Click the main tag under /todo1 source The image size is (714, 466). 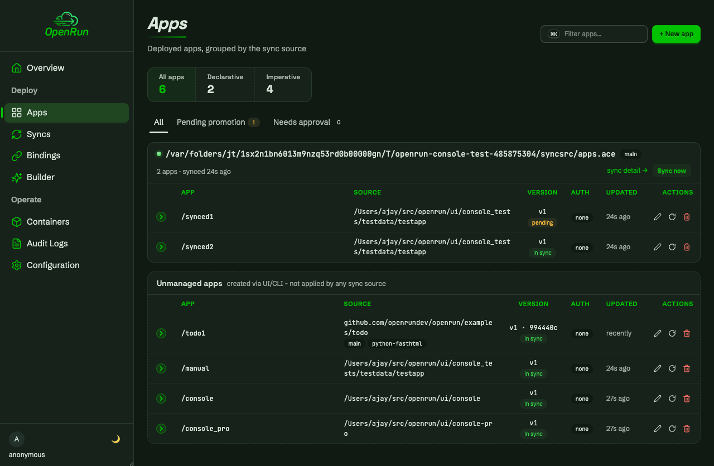click(x=355, y=344)
